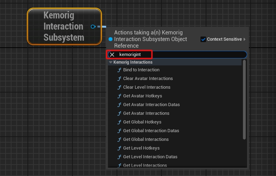Choose Get Global Interaction Datas entry
276x176 pixels.
[151, 131]
